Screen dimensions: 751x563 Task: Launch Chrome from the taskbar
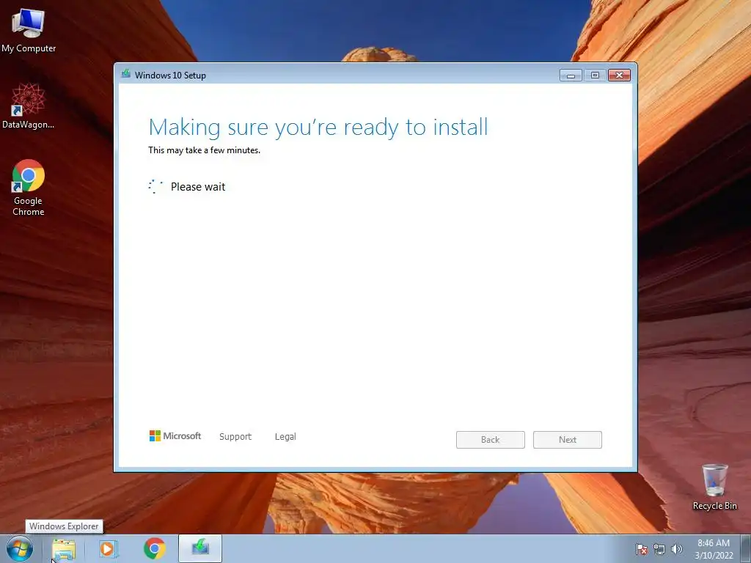tap(154, 548)
